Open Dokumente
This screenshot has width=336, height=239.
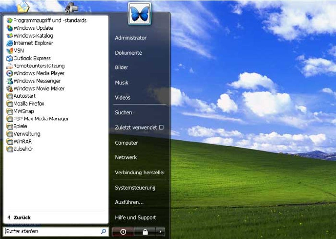coord(128,53)
